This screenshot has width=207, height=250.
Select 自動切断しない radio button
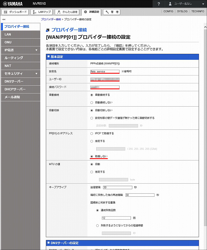tap(91, 110)
